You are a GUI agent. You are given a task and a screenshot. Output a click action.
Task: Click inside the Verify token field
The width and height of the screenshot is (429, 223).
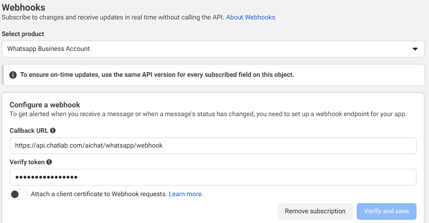[213, 177]
